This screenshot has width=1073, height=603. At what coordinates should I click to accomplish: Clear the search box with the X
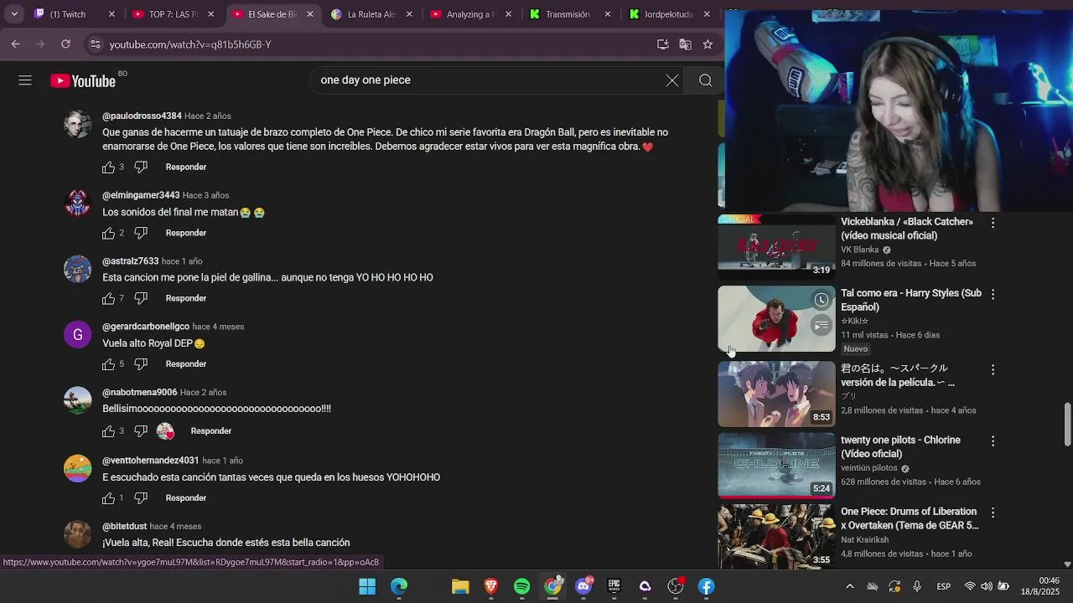(x=672, y=80)
